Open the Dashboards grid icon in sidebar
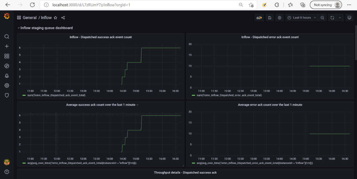 [x=7, y=56]
